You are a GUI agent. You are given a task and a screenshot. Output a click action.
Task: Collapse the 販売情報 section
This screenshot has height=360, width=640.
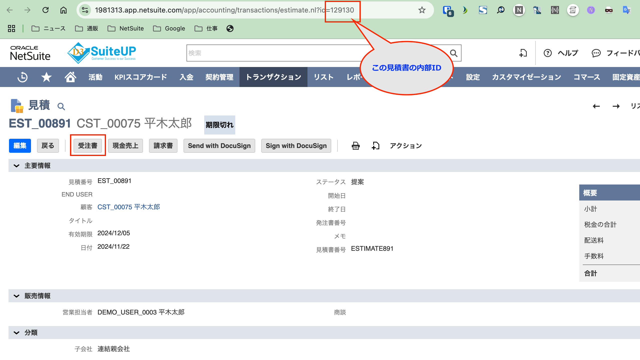click(x=16, y=296)
